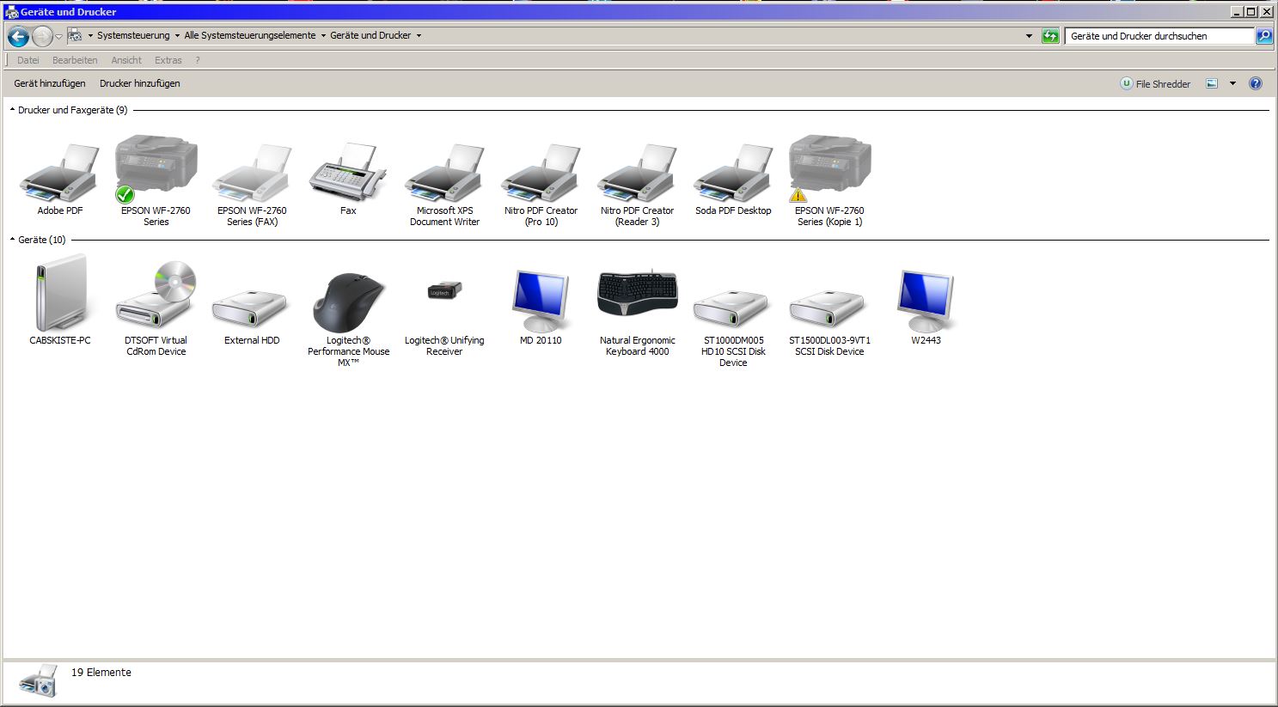The image size is (1278, 707).
Task: Expand the Geräte und Drucker breadcrumb arrow
Action: pos(419,36)
